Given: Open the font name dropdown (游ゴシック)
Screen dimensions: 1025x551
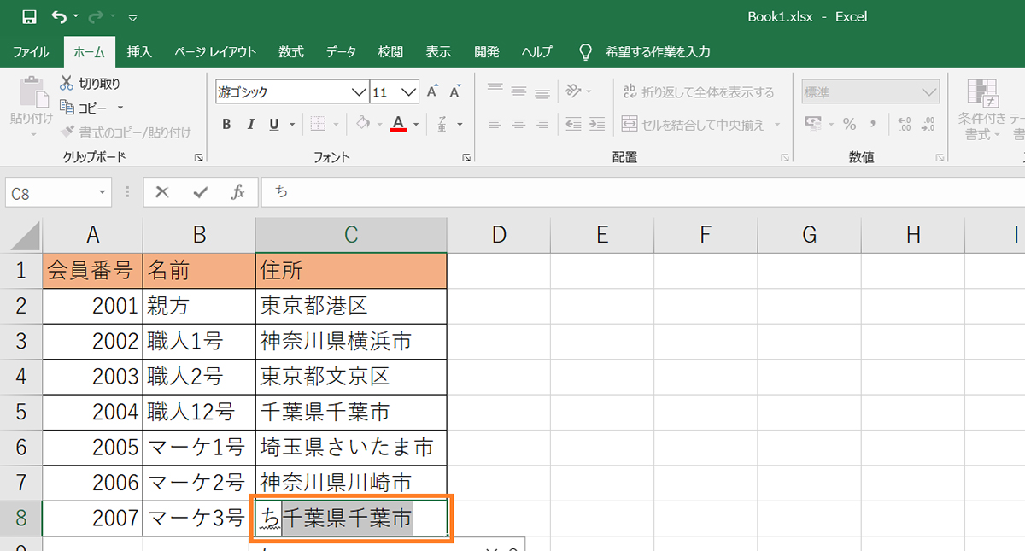Looking at the screenshot, I should coord(359,92).
